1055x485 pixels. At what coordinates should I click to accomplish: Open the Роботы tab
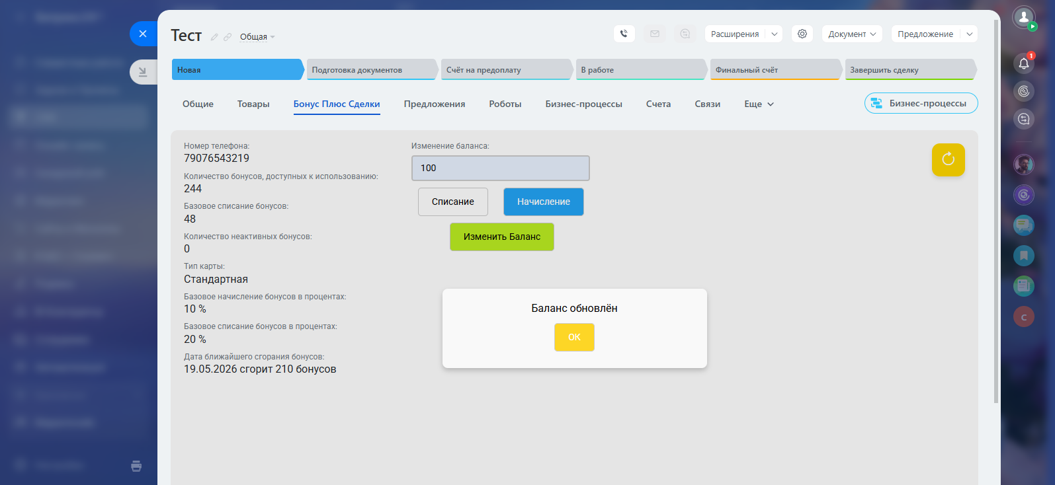coord(505,104)
